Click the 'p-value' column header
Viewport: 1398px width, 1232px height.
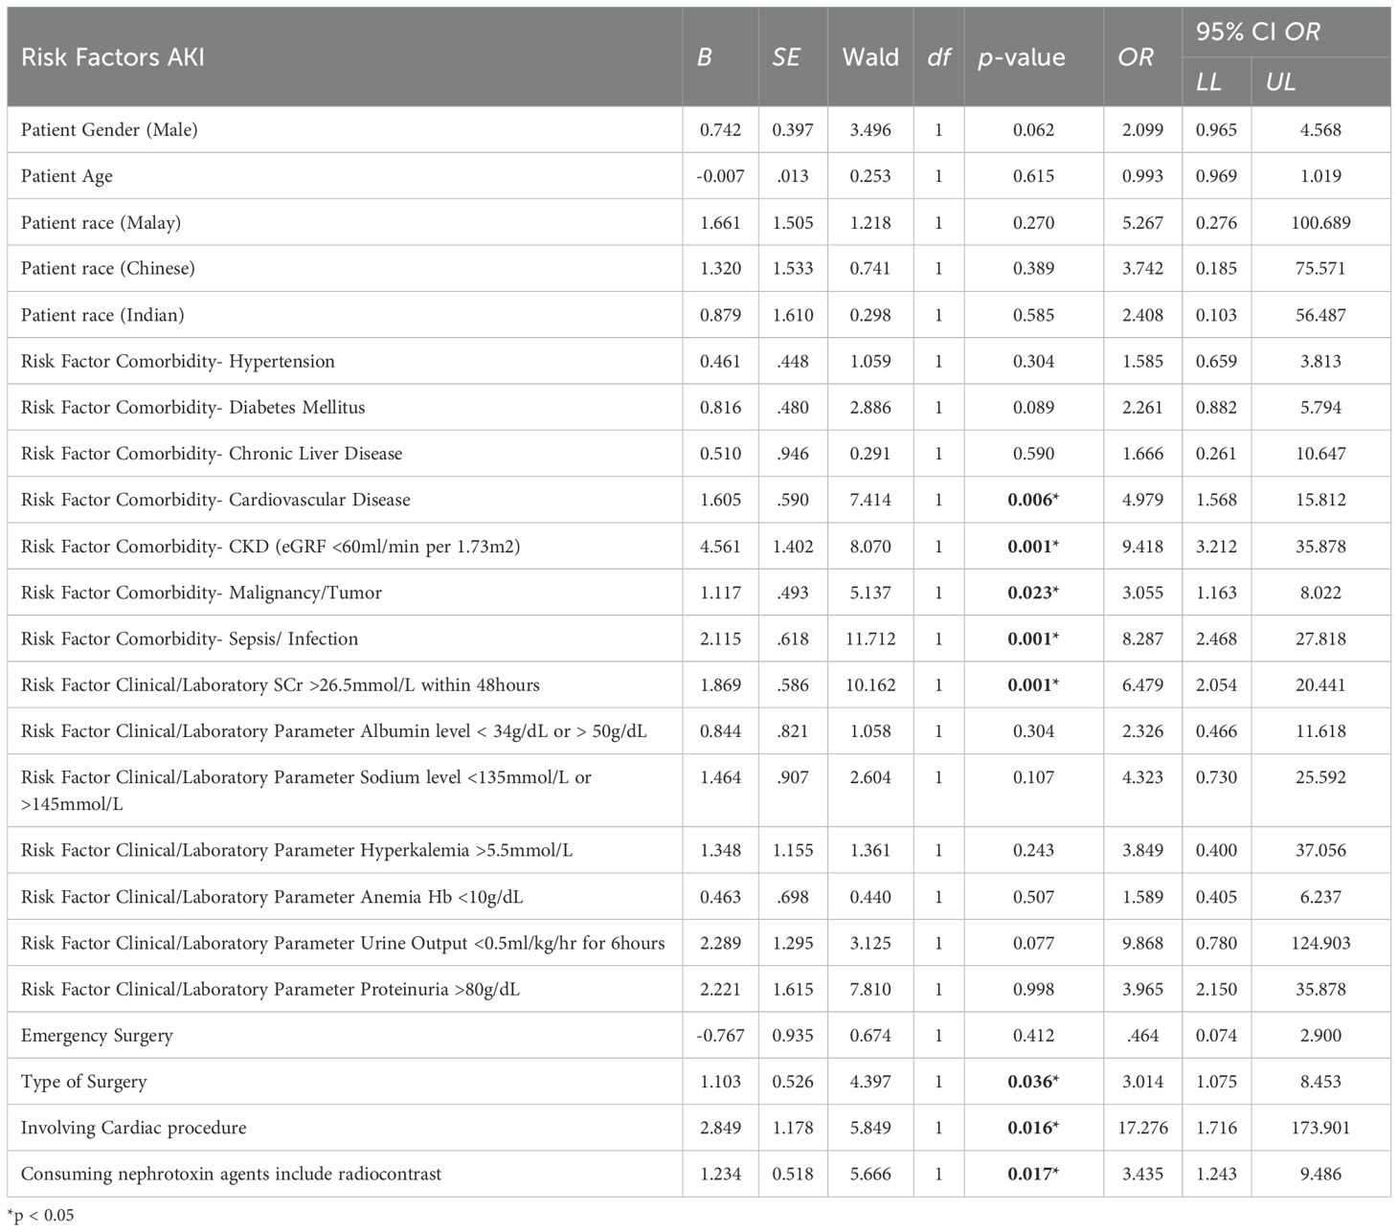pos(1021,57)
